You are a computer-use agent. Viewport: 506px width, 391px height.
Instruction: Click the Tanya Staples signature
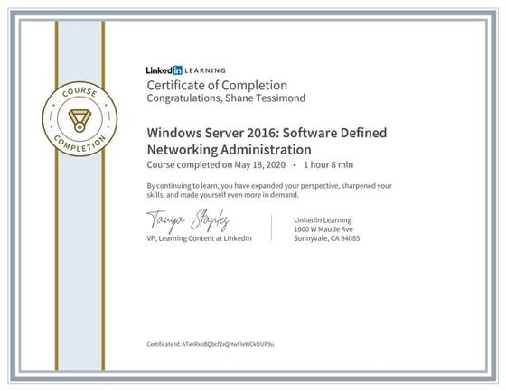188,220
